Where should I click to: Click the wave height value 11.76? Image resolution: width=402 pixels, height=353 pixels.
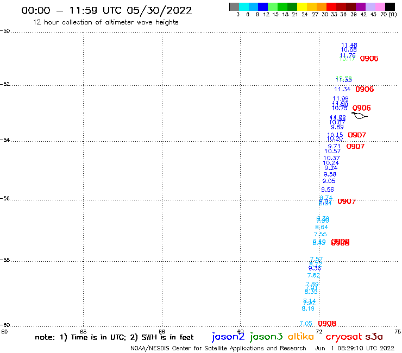[x=347, y=55]
